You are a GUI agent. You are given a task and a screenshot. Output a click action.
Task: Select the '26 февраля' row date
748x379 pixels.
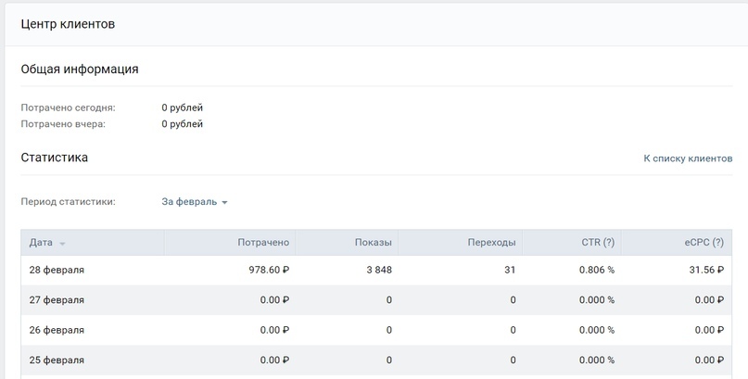pyautogui.click(x=57, y=330)
